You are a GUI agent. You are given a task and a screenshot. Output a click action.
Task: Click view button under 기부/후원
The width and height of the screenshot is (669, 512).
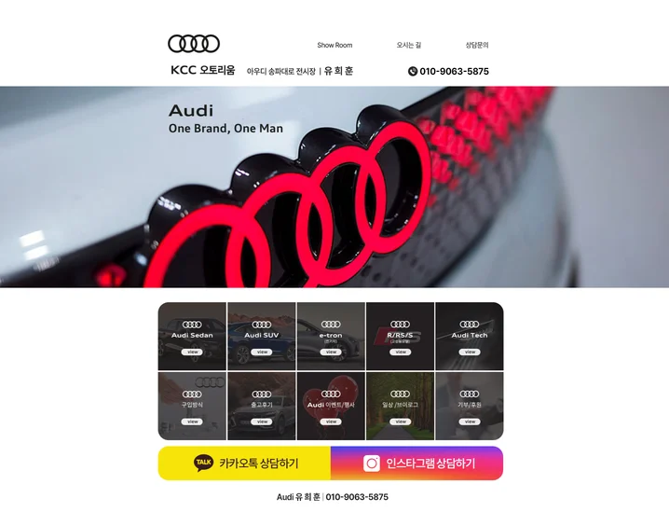(x=470, y=422)
